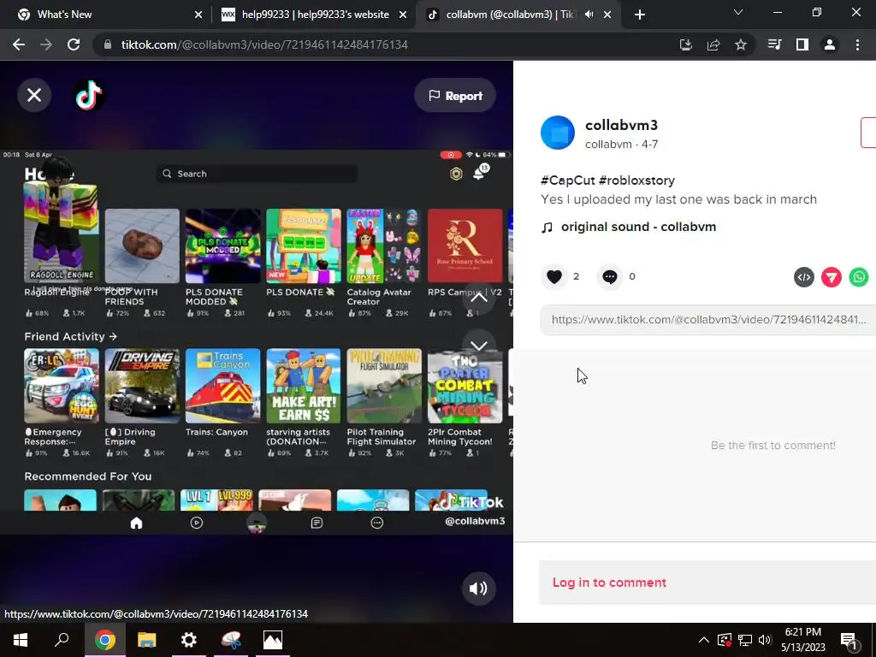Switch to help99233 website tab
876x657 pixels.
[315, 15]
